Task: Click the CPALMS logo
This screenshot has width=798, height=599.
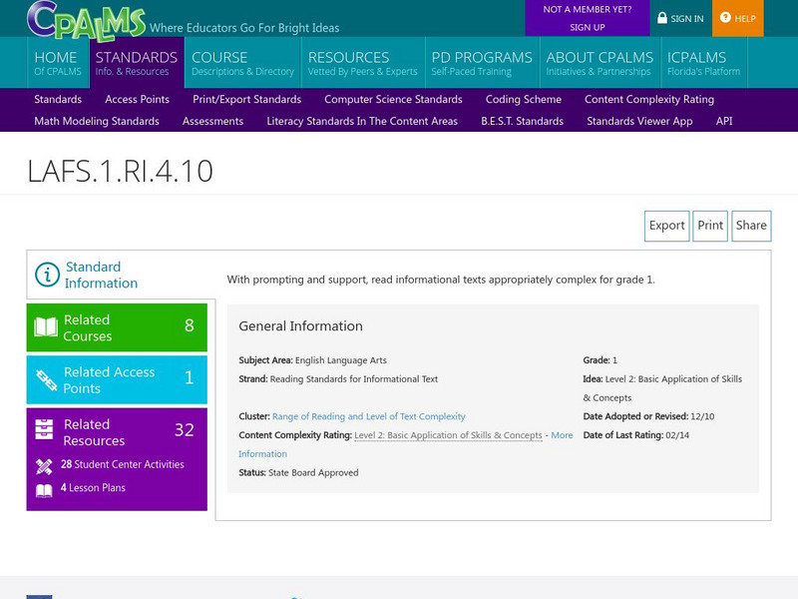Action: [85, 19]
